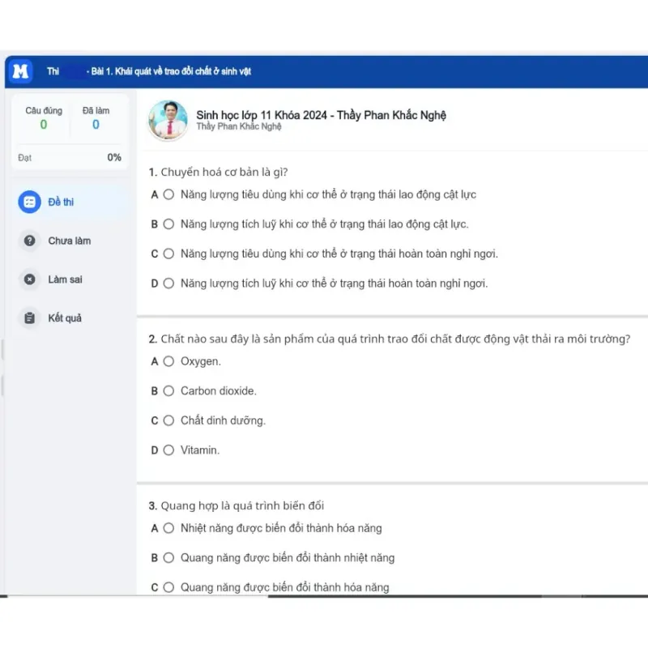The width and height of the screenshot is (648, 648).
Task: Select Chất dinh dưỡng option
Action: point(168,420)
